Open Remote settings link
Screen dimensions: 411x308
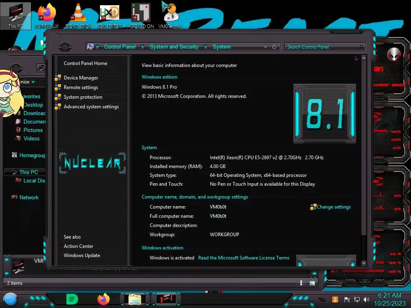click(81, 87)
